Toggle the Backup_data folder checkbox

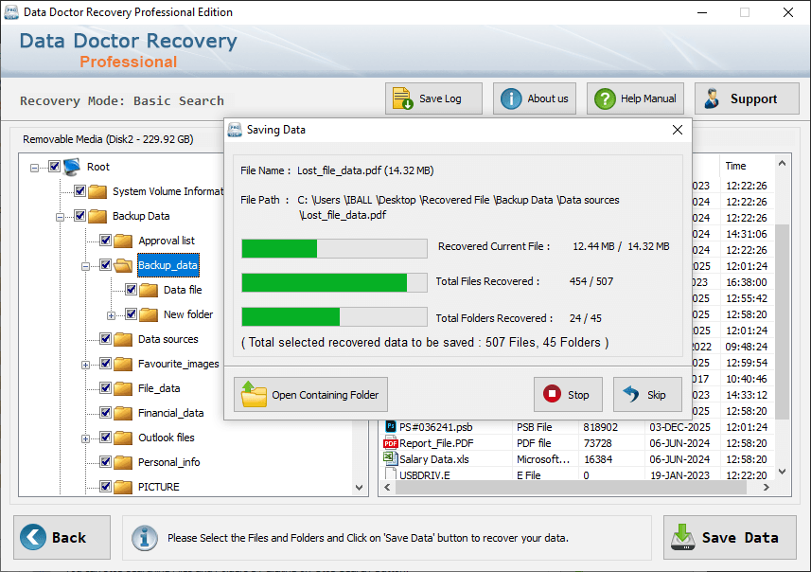pyautogui.click(x=105, y=265)
